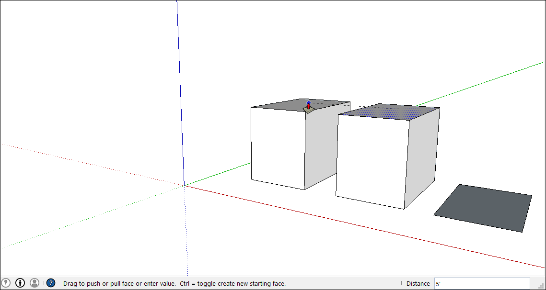
Task: Click the geolocation status bar icon
Action: pos(6,283)
